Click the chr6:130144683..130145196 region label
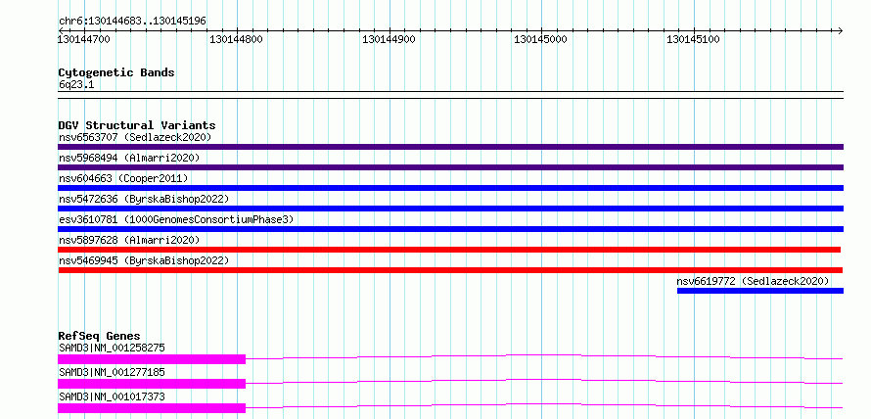871x419 pixels. point(132,22)
